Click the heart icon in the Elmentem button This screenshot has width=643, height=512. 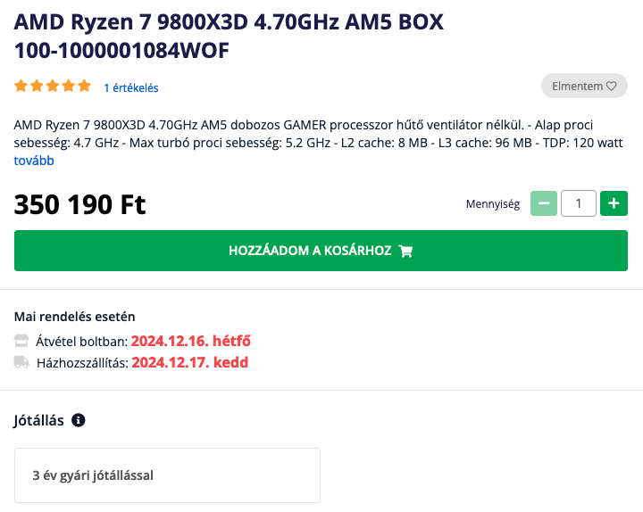(x=612, y=86)
